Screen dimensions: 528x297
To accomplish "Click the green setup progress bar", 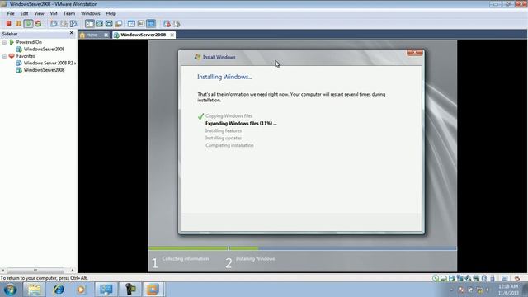I will pyautogui.click(x=204, y=248).
